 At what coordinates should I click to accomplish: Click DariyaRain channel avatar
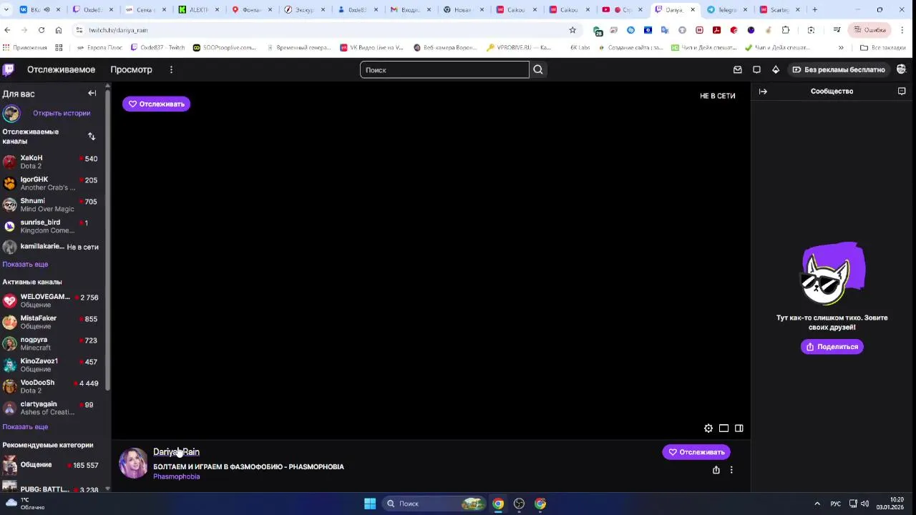point(133,463)
